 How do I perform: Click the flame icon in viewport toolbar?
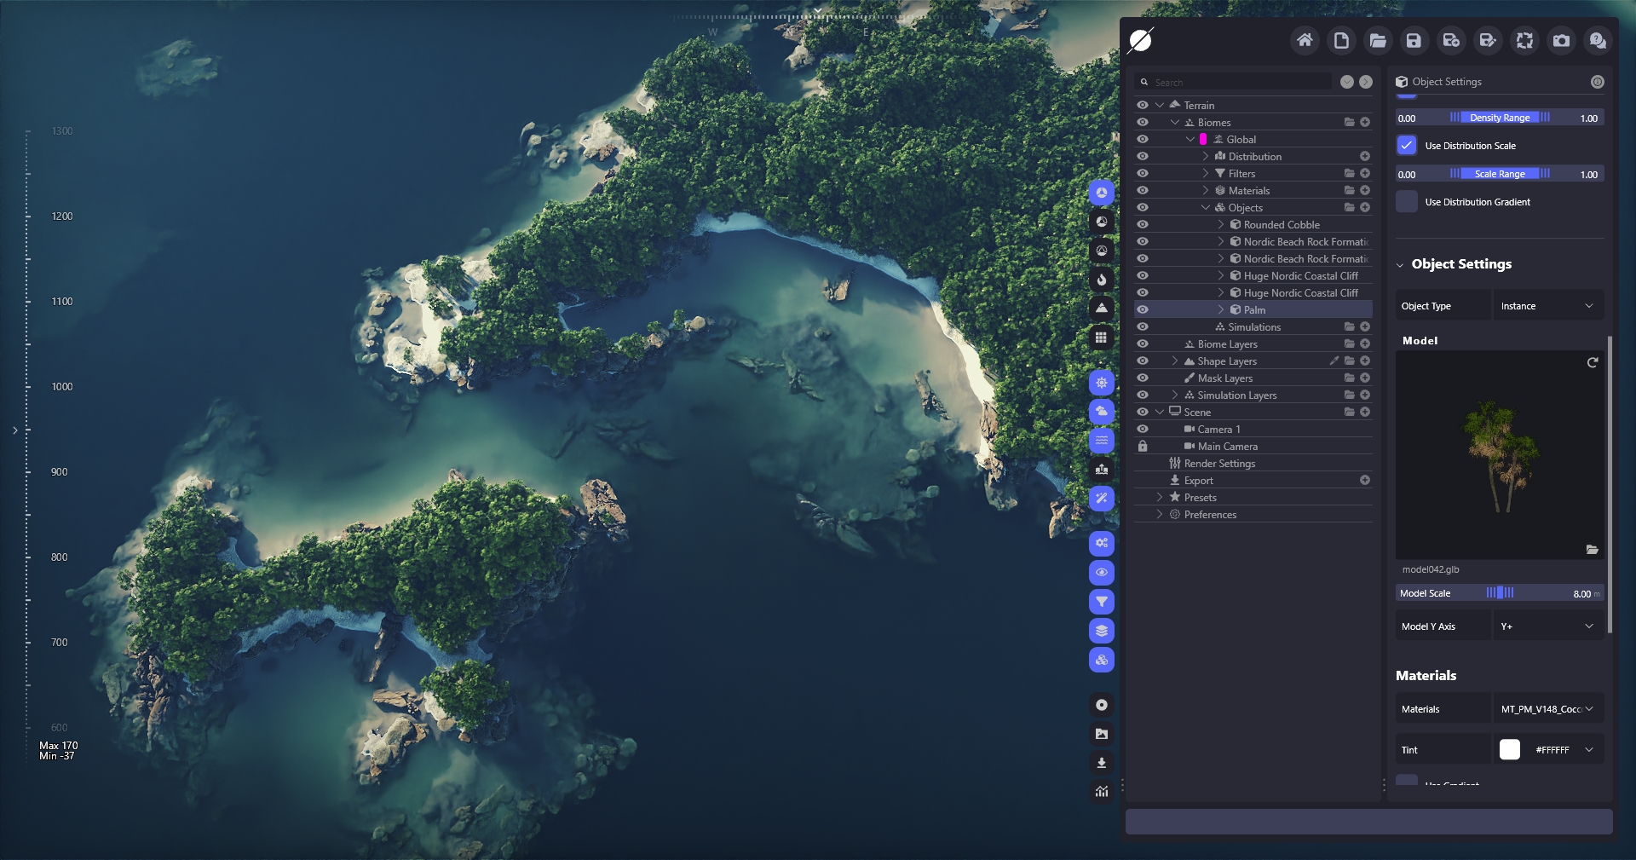coord(1102,280)
